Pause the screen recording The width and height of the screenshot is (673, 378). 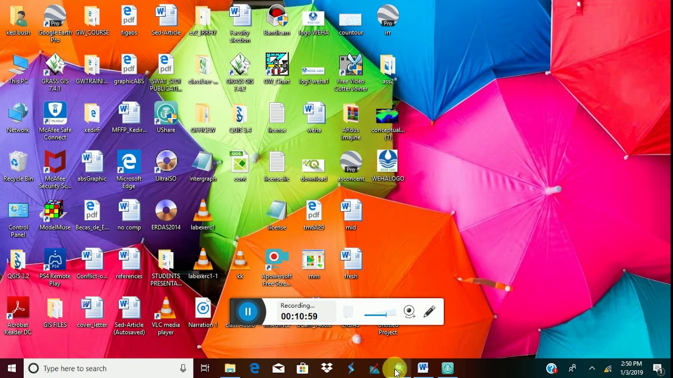click(x=248, y=312)
